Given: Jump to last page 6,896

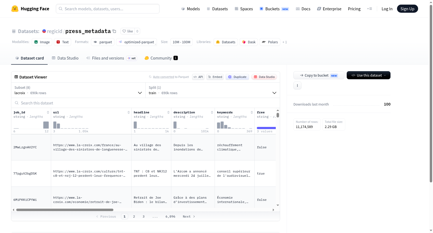Looking at the screenshot, I should [x=170, y=216].
